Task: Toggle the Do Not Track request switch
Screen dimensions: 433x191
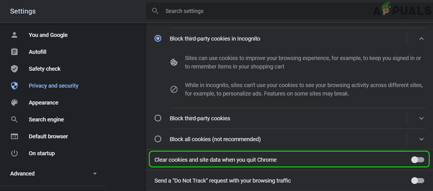Action: pyautogui.click(x=417, y=181)
